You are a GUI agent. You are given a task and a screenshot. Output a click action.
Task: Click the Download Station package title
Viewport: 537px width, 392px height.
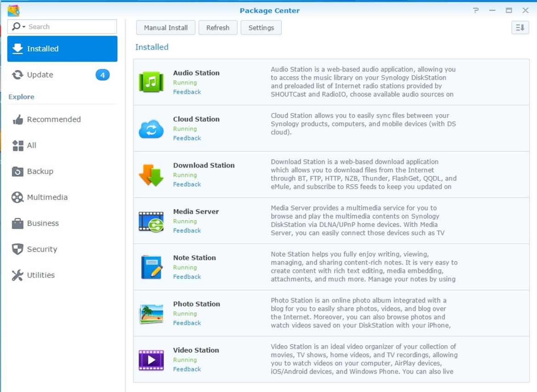[x=204, y=165]
